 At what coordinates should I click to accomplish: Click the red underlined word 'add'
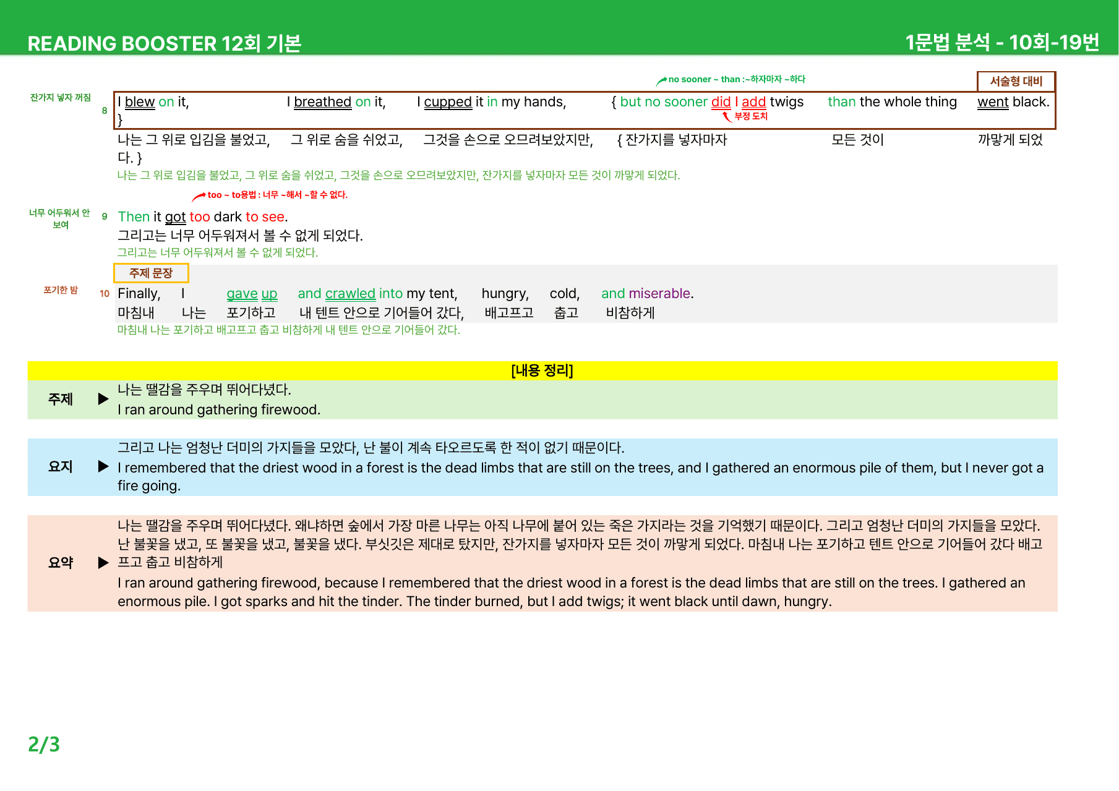pos(753,102)
